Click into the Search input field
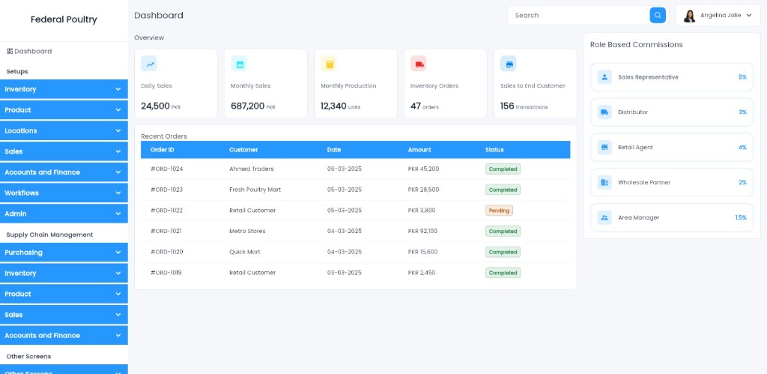 click(x=579, y=15)
